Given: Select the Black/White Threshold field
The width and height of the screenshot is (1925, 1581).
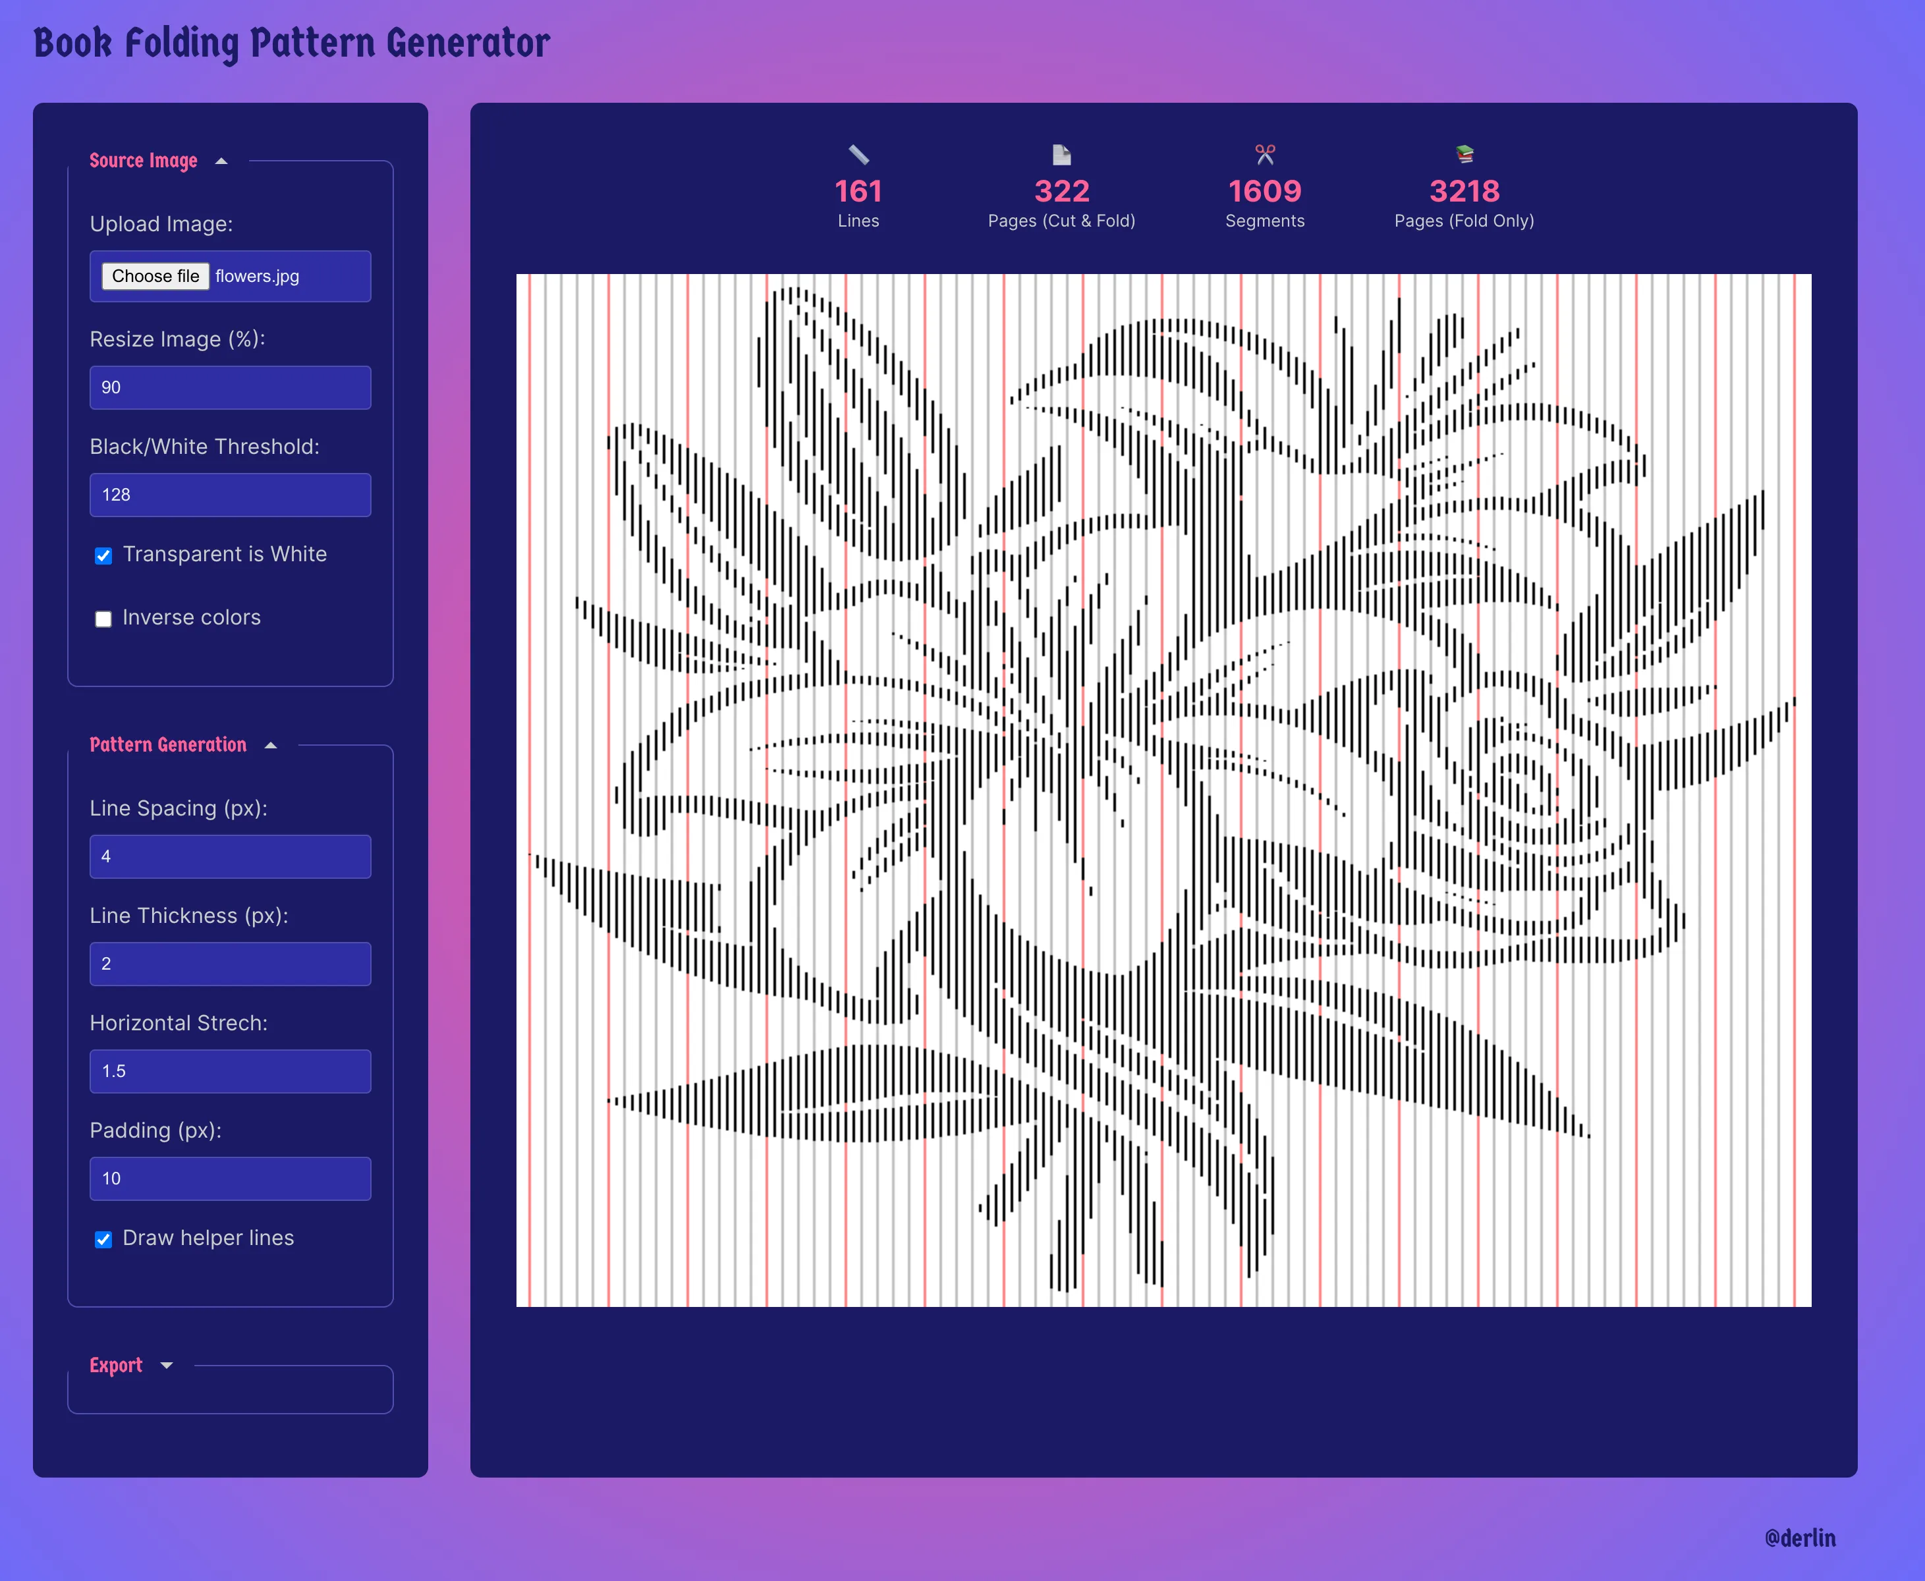Looking at the screenshot, I should pyautogui.click(x=229, y=495).
